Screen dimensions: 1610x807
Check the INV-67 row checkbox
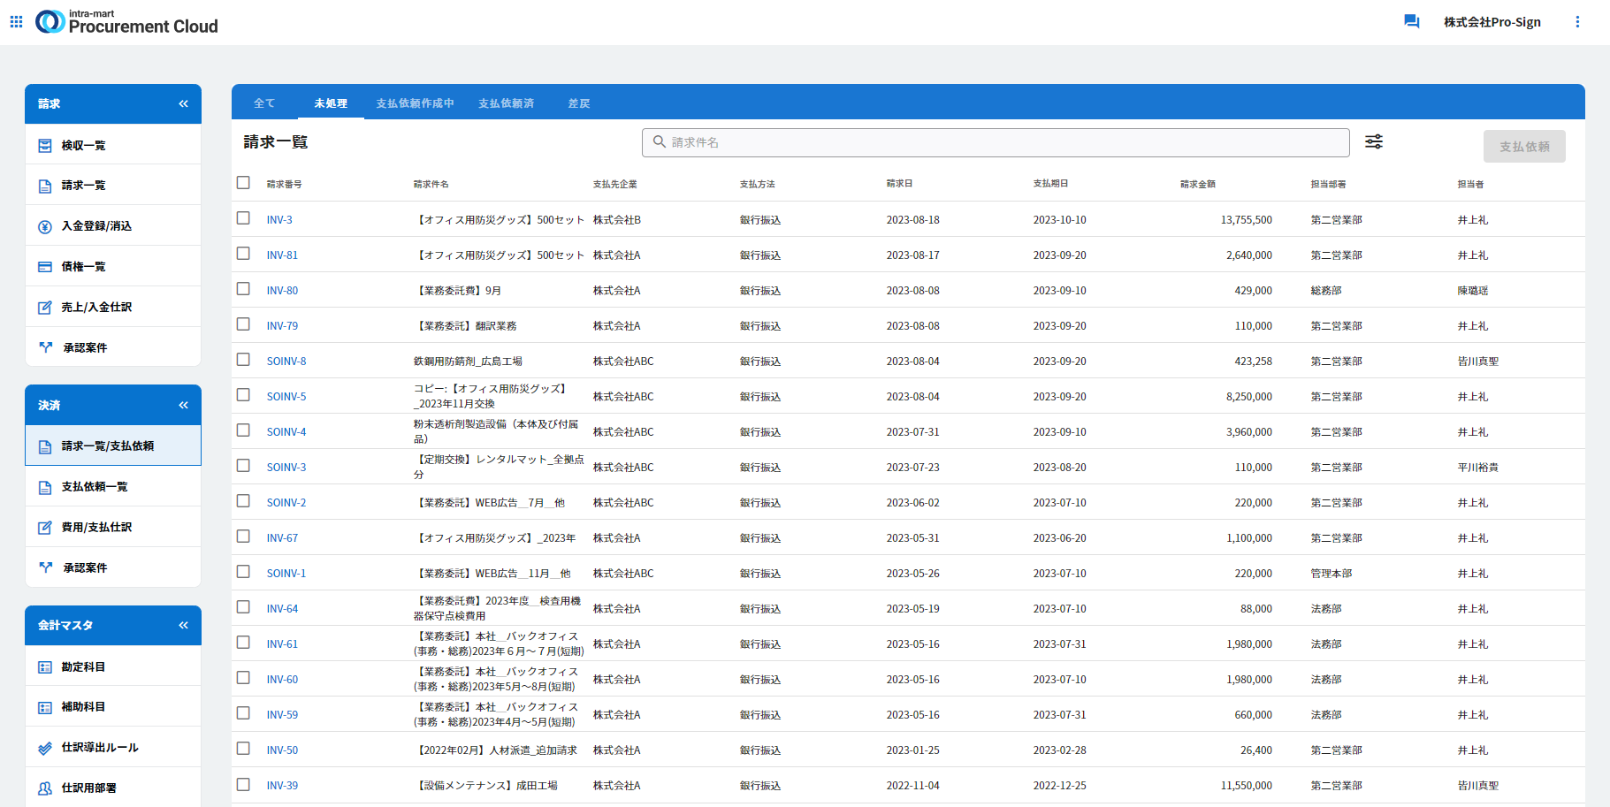[x=243, y=536]
